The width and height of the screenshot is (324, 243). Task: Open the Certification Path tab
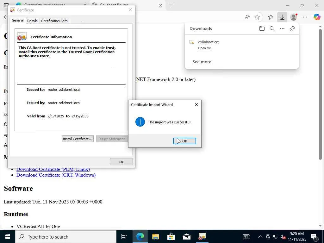[x=54, y=21]
